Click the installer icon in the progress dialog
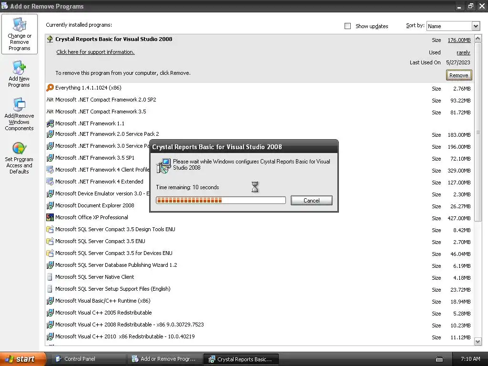This screenshot has width=488, height=366. pos(163,165)
